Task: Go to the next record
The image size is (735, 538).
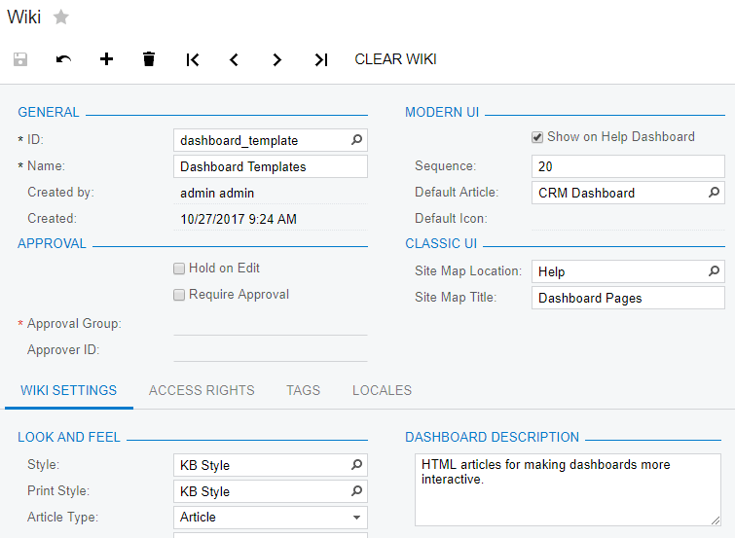Action: (277, 59)
